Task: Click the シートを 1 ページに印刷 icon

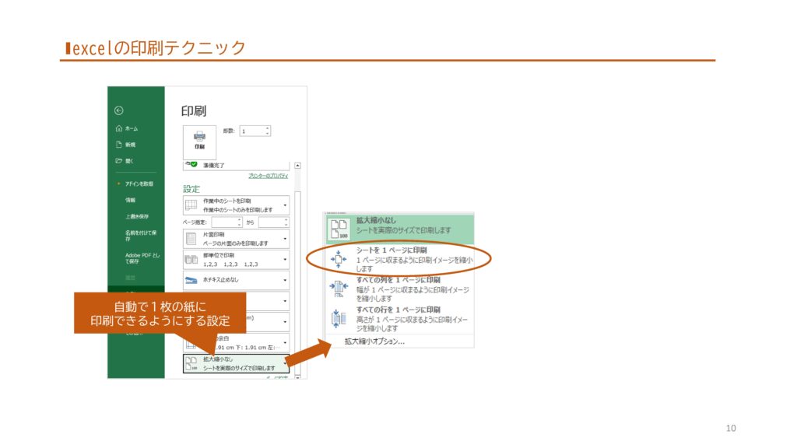Action: (x=339, y=258)
